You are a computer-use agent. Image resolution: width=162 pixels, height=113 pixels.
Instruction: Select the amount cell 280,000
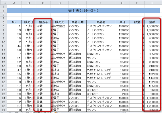pyautogui.click(x=152, y=62)
